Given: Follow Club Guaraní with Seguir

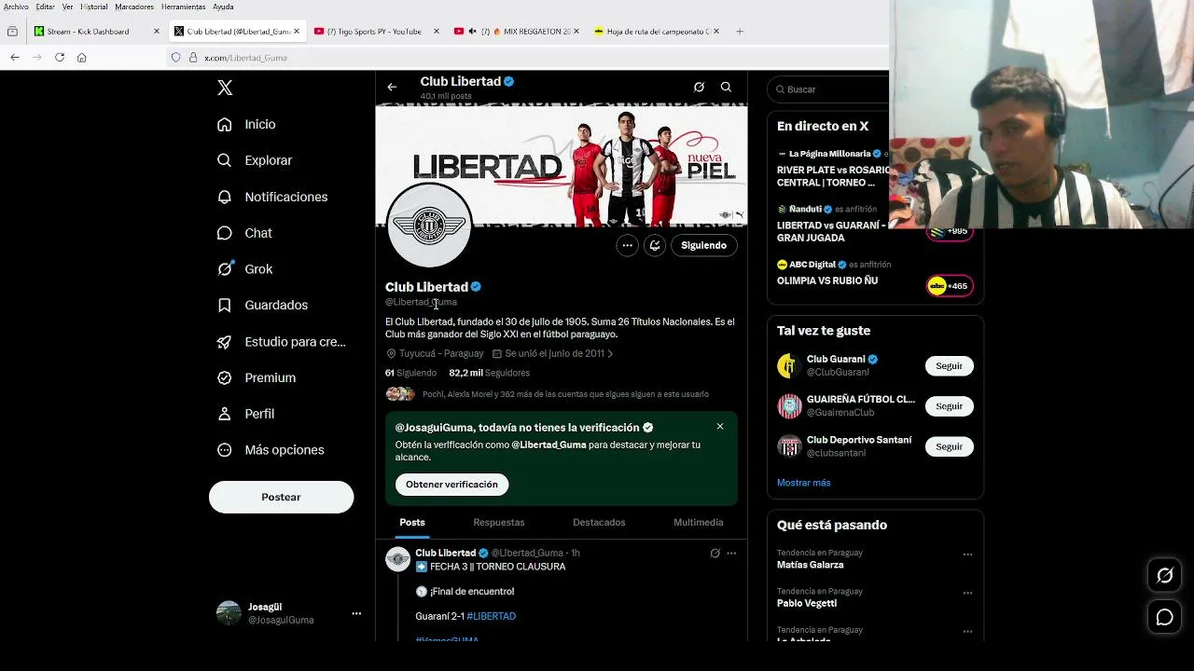Looking at the screenshot, I should (949, 366).
